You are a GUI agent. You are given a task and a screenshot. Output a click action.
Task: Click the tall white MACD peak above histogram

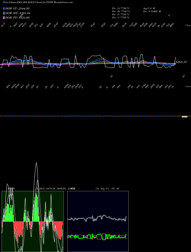tap(36, 163)
